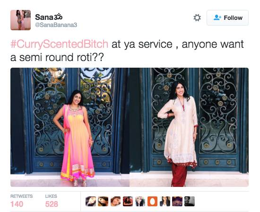Open the #CurryScentedBitch hashtag
Image resolution: width=260 pixels, height=212 pixels.
[60, 44]
